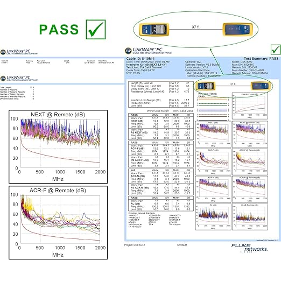
Task: Click the LinkWare PC logo above the report
Action: pyautogui.click(x=149, y=51)
